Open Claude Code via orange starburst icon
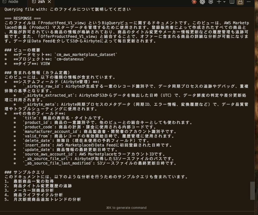Screen dimensions: 258x215 (x=194, y=2)
